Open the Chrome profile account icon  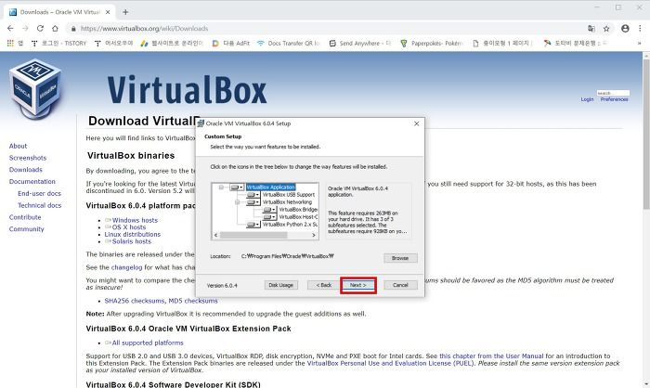625,28
